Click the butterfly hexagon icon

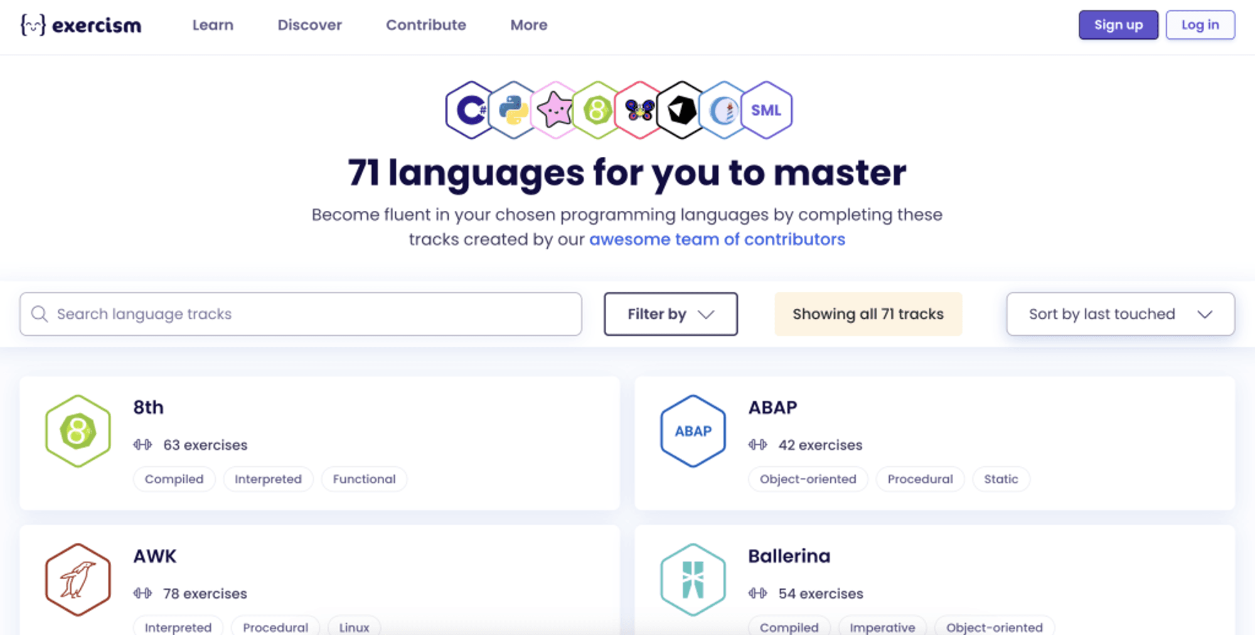tap(639, 110)
